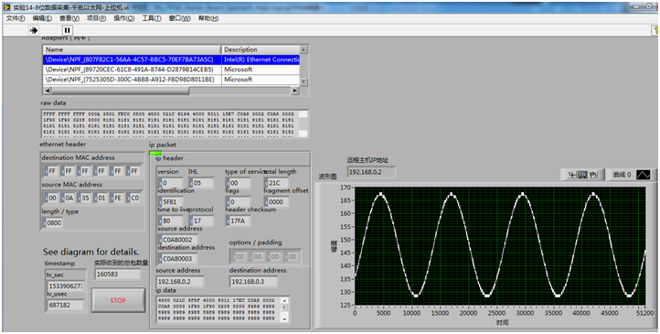Screen dimensions: 660x334
Task: Click the length / type 0800 field
Action: 52,223
